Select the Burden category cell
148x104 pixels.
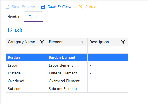[27, 57]
